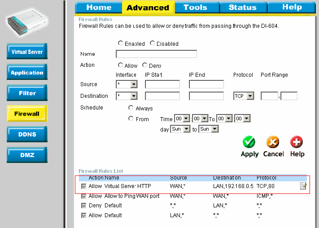Click the Source IP Start field

tap(162, 84)
